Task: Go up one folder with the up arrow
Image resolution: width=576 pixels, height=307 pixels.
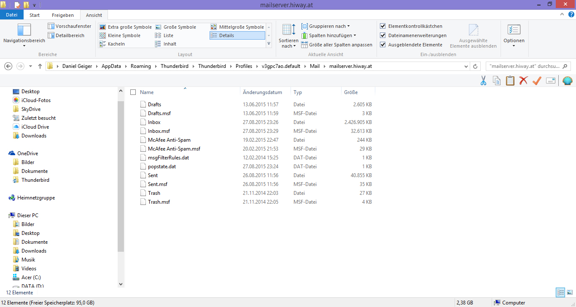Action: 40,66
